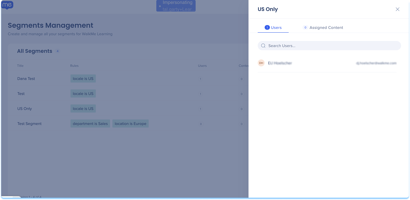Click the Impersonating banner at the top

click(x=176, y=6)
